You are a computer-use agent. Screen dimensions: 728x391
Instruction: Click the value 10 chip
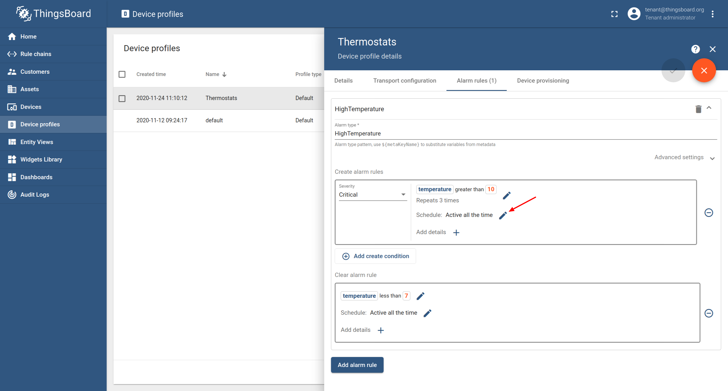click(x=491, y=189)
